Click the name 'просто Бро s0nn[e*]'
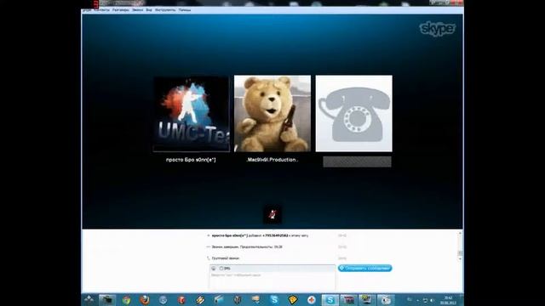 [191, 160]
